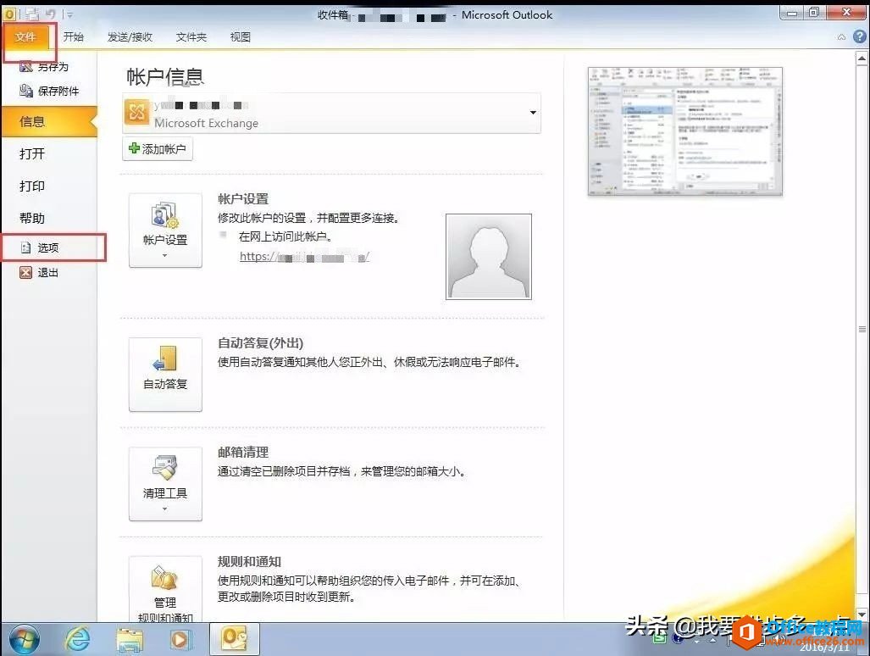Click the red 退出 X icon
Image resolution: width=870 pixels, height=656 pixels.
(x=25, y=273)
